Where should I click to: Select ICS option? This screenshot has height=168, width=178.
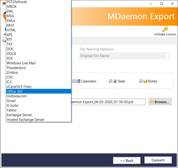pyautogui.click(x=39, y=82)
